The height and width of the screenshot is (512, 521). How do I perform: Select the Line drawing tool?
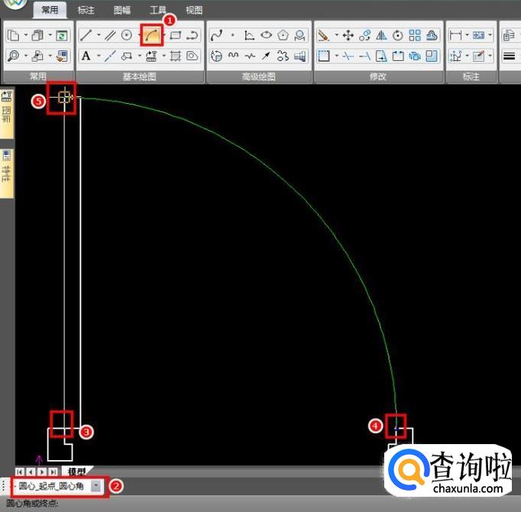coord(86,35)
